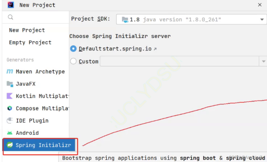267x162 pixels.
Task: Select Empty Project in the sidebar
Action: [30, 42]
